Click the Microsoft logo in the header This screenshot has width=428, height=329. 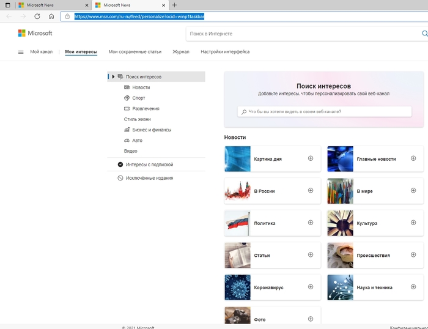pos(35,33)
